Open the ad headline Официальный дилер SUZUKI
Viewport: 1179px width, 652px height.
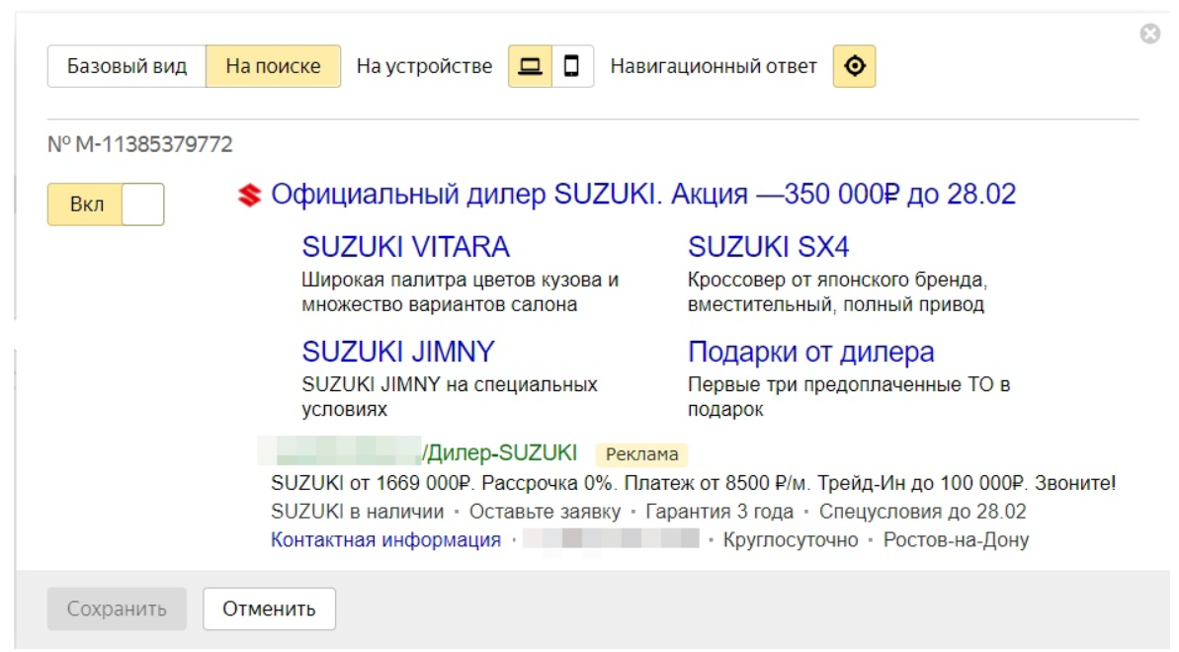point(643,194)
